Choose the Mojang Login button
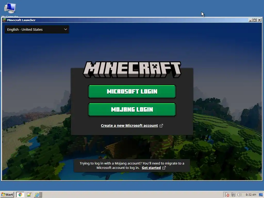This screenshot has width=264, height=198. [x=132, y=109]
